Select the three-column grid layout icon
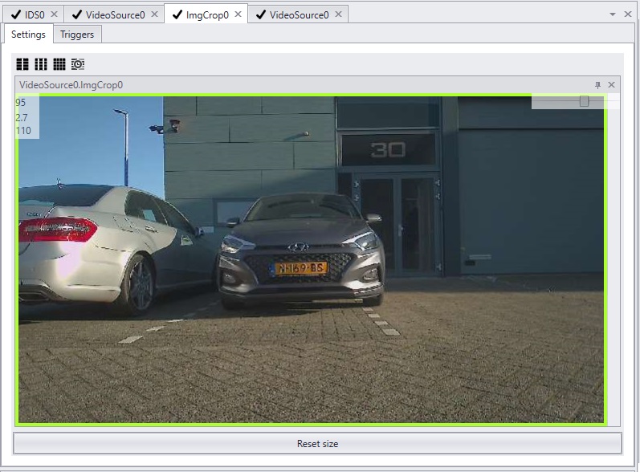640x472 pixels. click(x=41, y=64)
